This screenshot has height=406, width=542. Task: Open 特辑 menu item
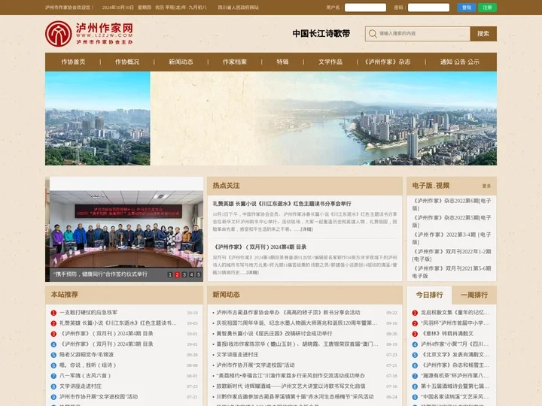[282, 62]
